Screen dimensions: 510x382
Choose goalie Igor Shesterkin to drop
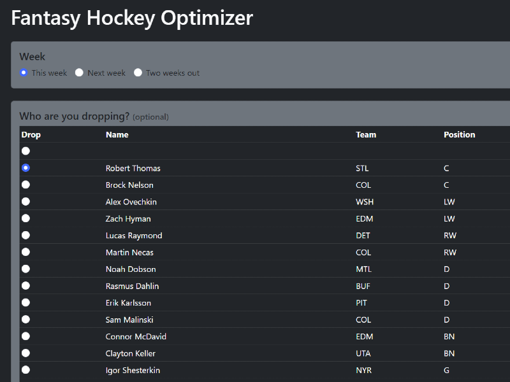[x=25, y=369]
